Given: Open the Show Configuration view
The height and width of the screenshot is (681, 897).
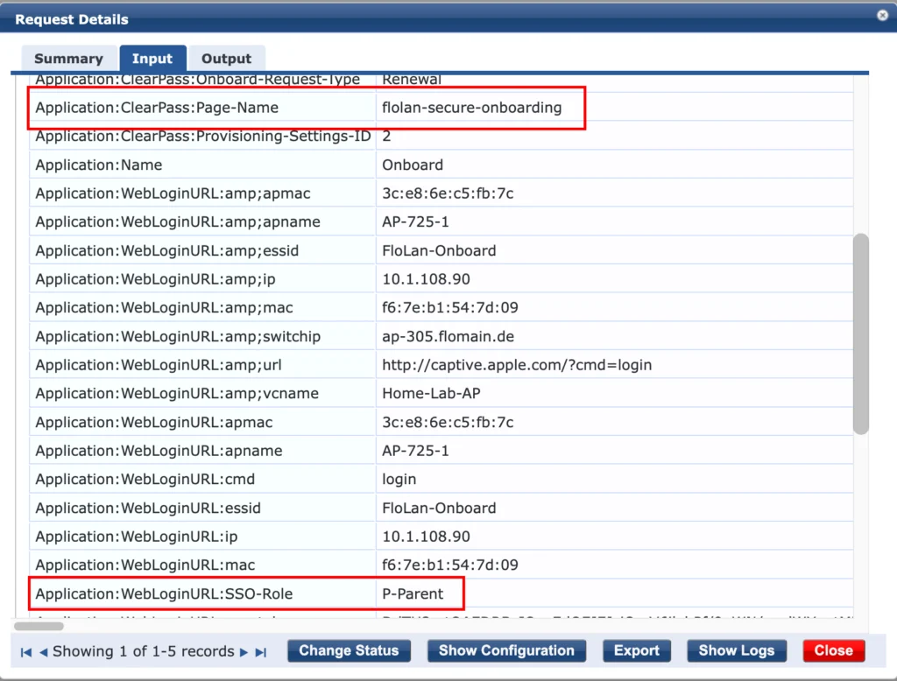Looking at the screenshot, I should click(506, 650).
